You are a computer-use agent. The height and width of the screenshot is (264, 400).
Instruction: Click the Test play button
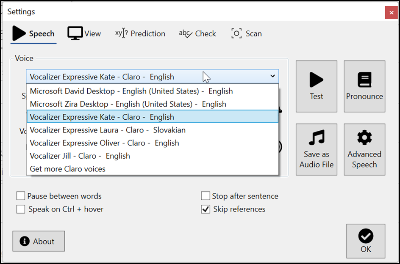click(x=316, y=86)
